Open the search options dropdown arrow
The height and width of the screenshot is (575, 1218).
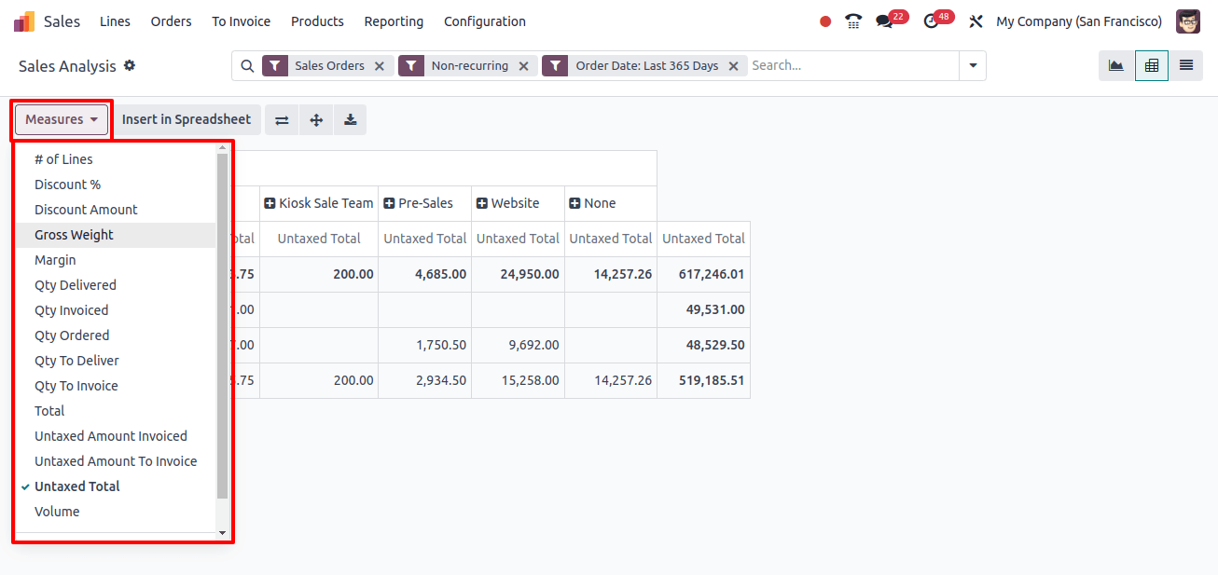(x=973, y=66)
